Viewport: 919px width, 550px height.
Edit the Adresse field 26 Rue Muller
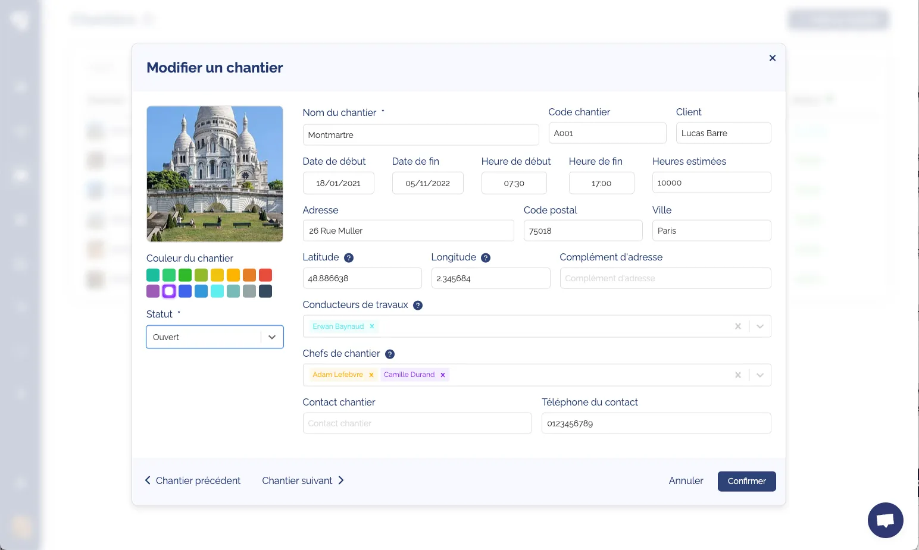tap(408, 231)
